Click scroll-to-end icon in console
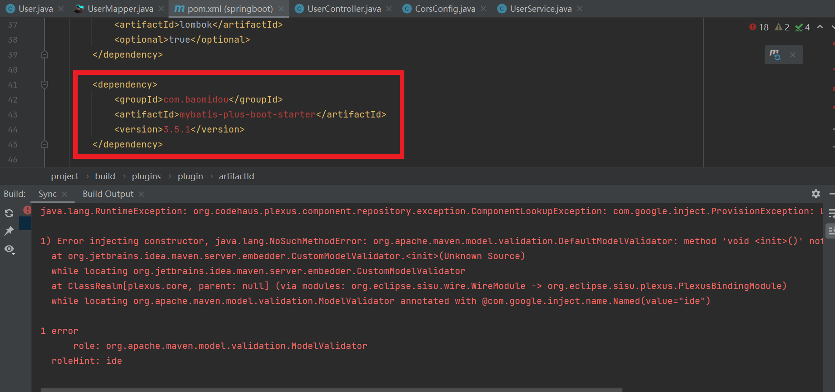 (x=831, y=231)
